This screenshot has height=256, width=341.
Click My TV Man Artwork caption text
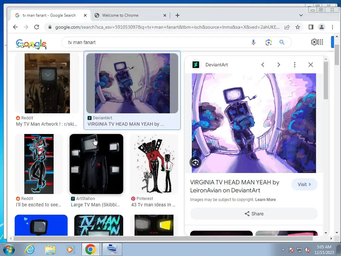(46, 124)
